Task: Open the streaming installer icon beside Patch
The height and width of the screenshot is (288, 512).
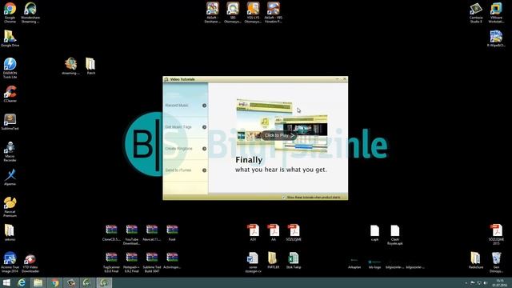Action: (70, 66)
